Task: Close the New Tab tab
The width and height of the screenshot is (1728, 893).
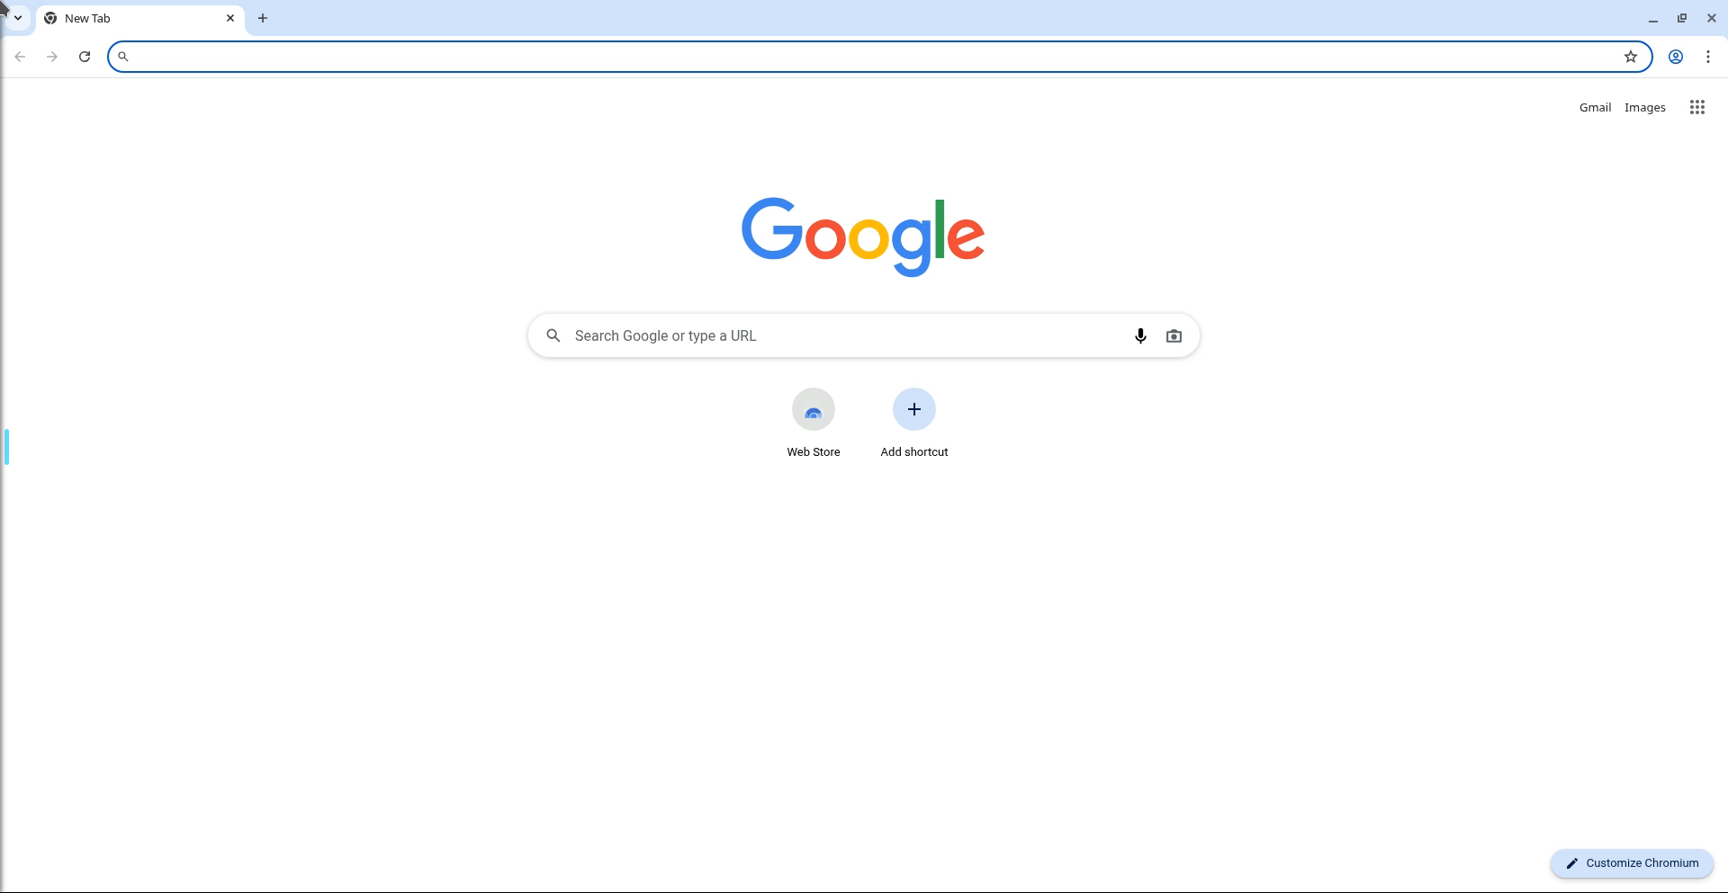Action: [230, 18]
